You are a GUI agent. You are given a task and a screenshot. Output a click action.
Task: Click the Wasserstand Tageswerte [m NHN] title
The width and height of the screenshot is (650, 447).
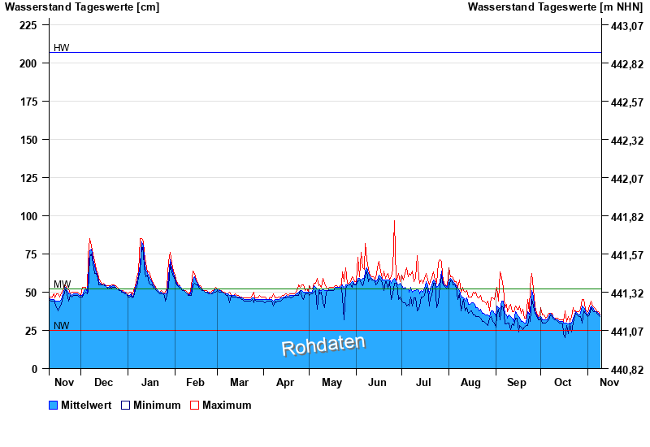coord(555,7)
